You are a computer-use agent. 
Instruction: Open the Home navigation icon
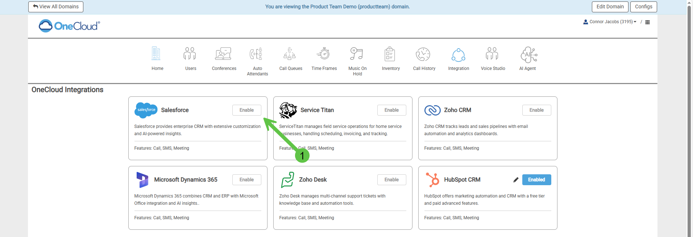pyautogui.click(x=156, y=54)
